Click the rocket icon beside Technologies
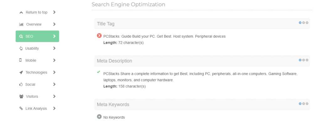 pos(21,72)
